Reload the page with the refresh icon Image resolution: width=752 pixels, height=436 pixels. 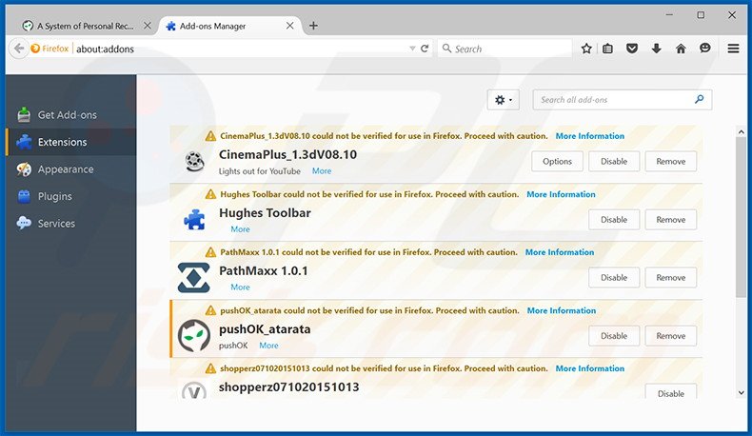(425, 49)
